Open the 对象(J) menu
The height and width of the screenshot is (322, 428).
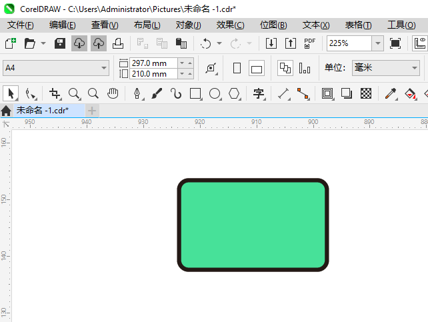189,25
